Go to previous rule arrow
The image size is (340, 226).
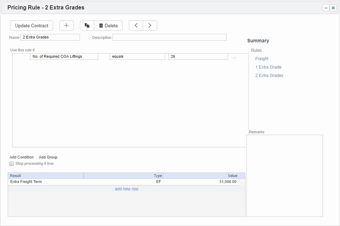136,26
